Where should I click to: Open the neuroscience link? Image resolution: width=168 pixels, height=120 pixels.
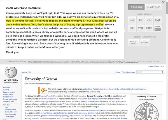coord(75,116)
